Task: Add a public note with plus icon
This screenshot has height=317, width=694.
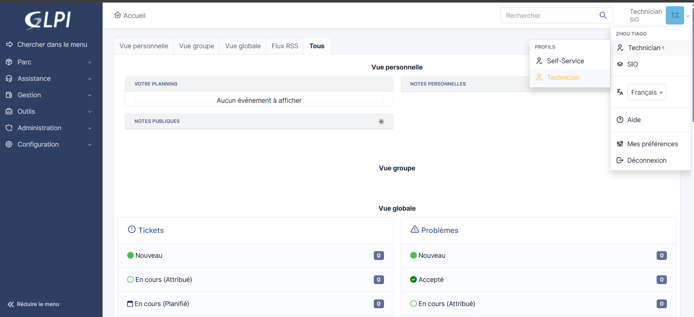Action: point(381,121)
